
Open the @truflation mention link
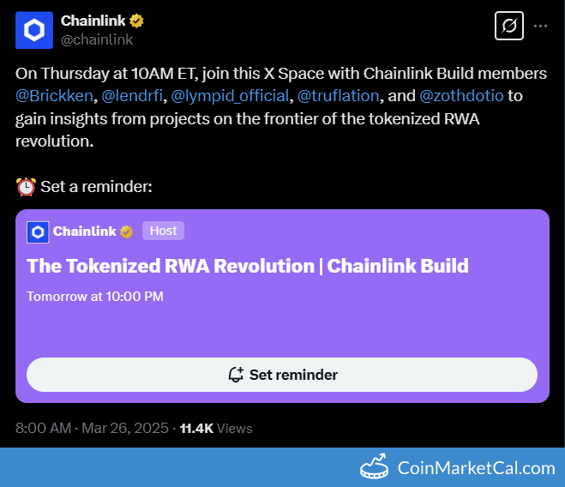pos(337,96)
